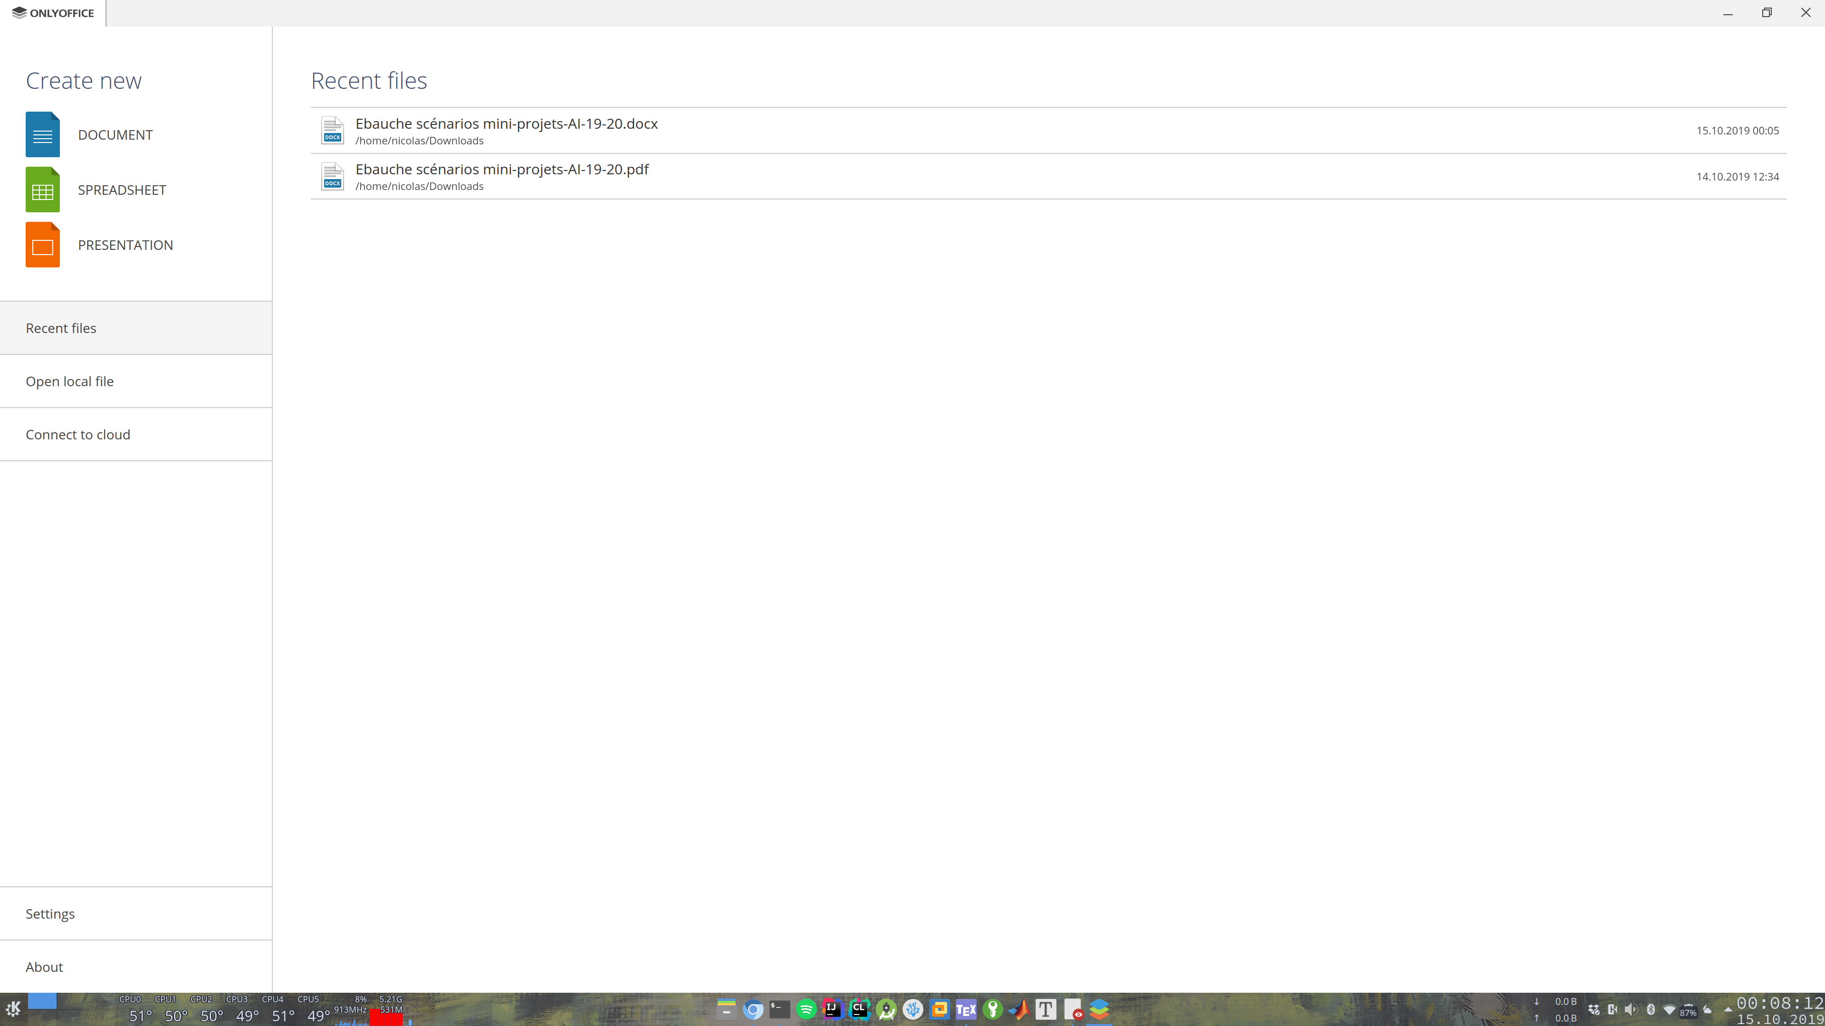Click the file icon of the .docx entry

[332, 130]
